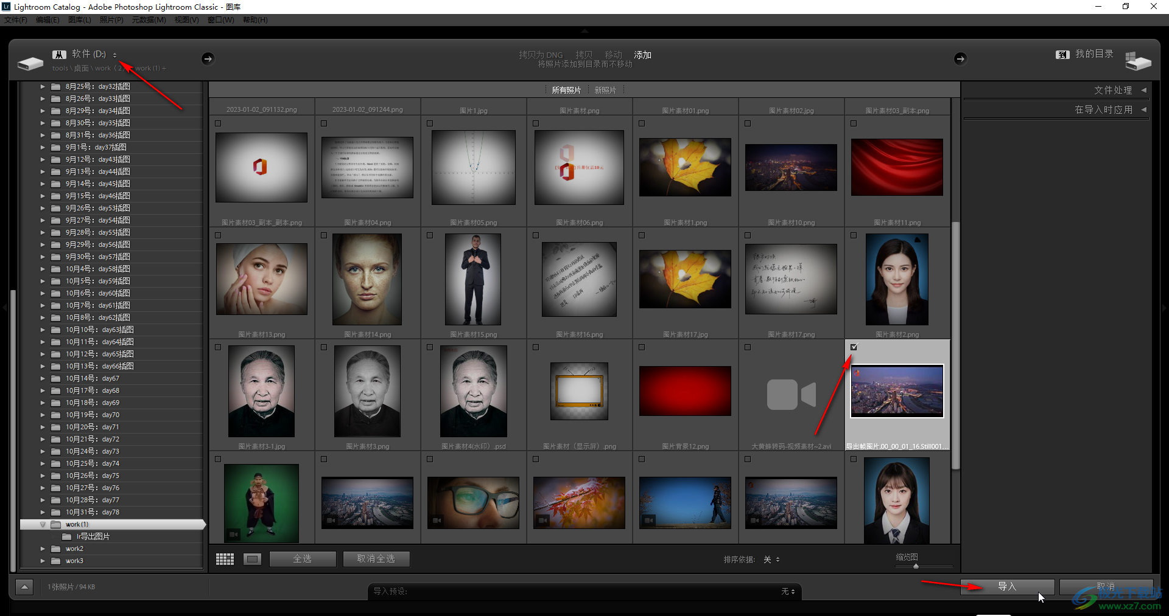Click the 取消全选 button

coord(376,559)
